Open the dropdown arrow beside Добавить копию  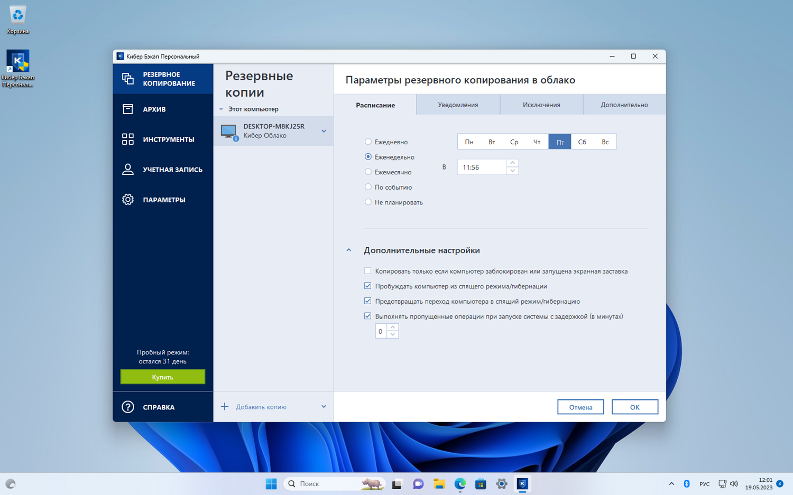pos(324,407)
